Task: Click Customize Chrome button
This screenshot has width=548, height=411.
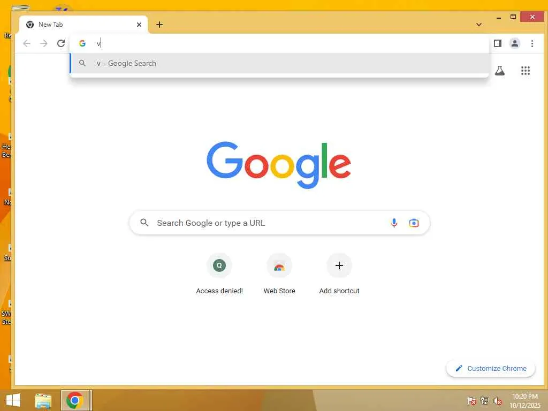Action: pyautogui.click(x=491, y=368)
